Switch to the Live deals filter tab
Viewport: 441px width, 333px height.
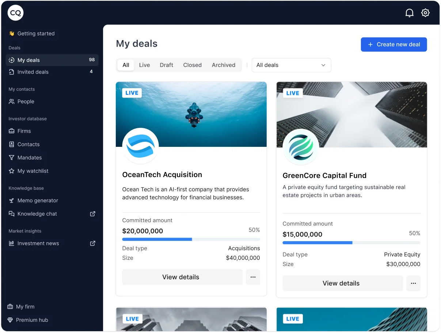[144, 65]
